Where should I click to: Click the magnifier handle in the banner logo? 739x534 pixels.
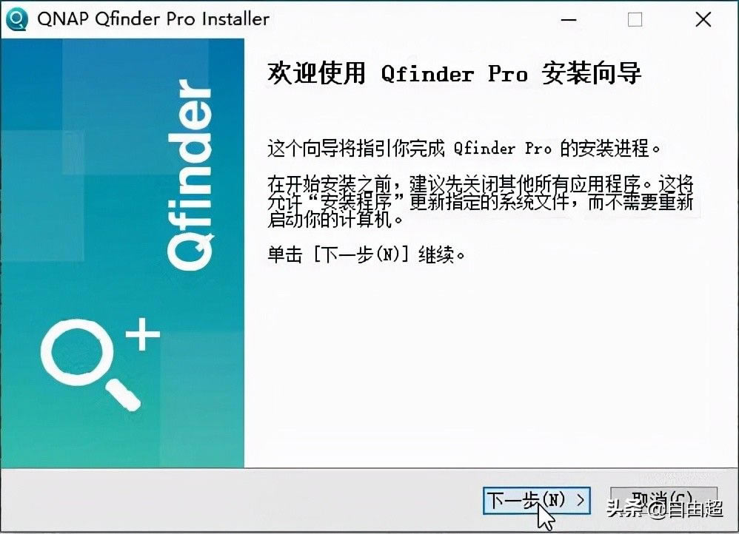click(122, 395)
